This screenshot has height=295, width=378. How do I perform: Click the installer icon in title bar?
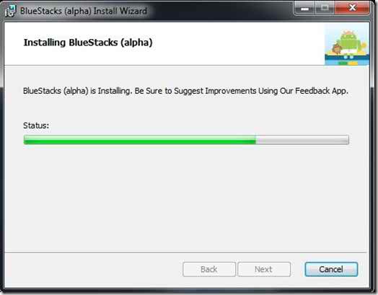click(10, 11)
